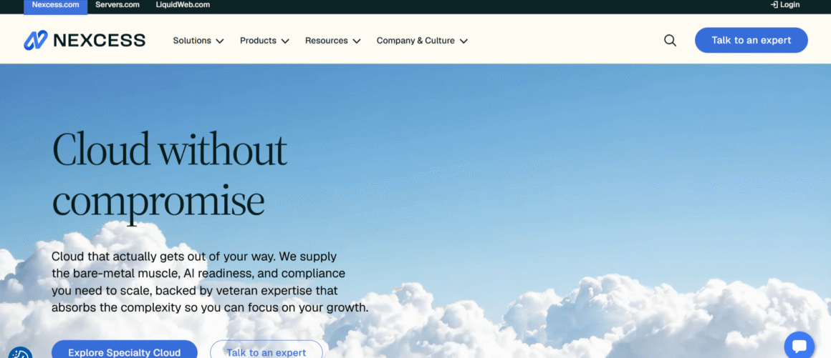Screen dimensions: 831x358
Task: Click the Login link
Action: (x=785, y=5)
